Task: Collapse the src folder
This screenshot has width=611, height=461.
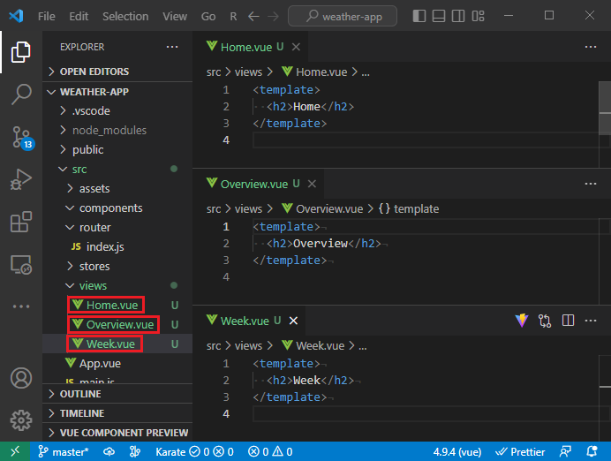Action: tap(117, 170)
